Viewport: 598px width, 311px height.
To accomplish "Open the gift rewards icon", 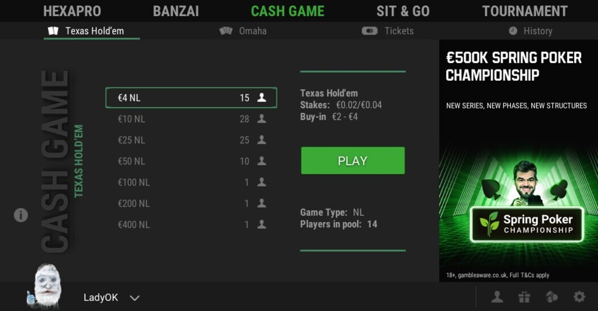I will pos(525,297).
